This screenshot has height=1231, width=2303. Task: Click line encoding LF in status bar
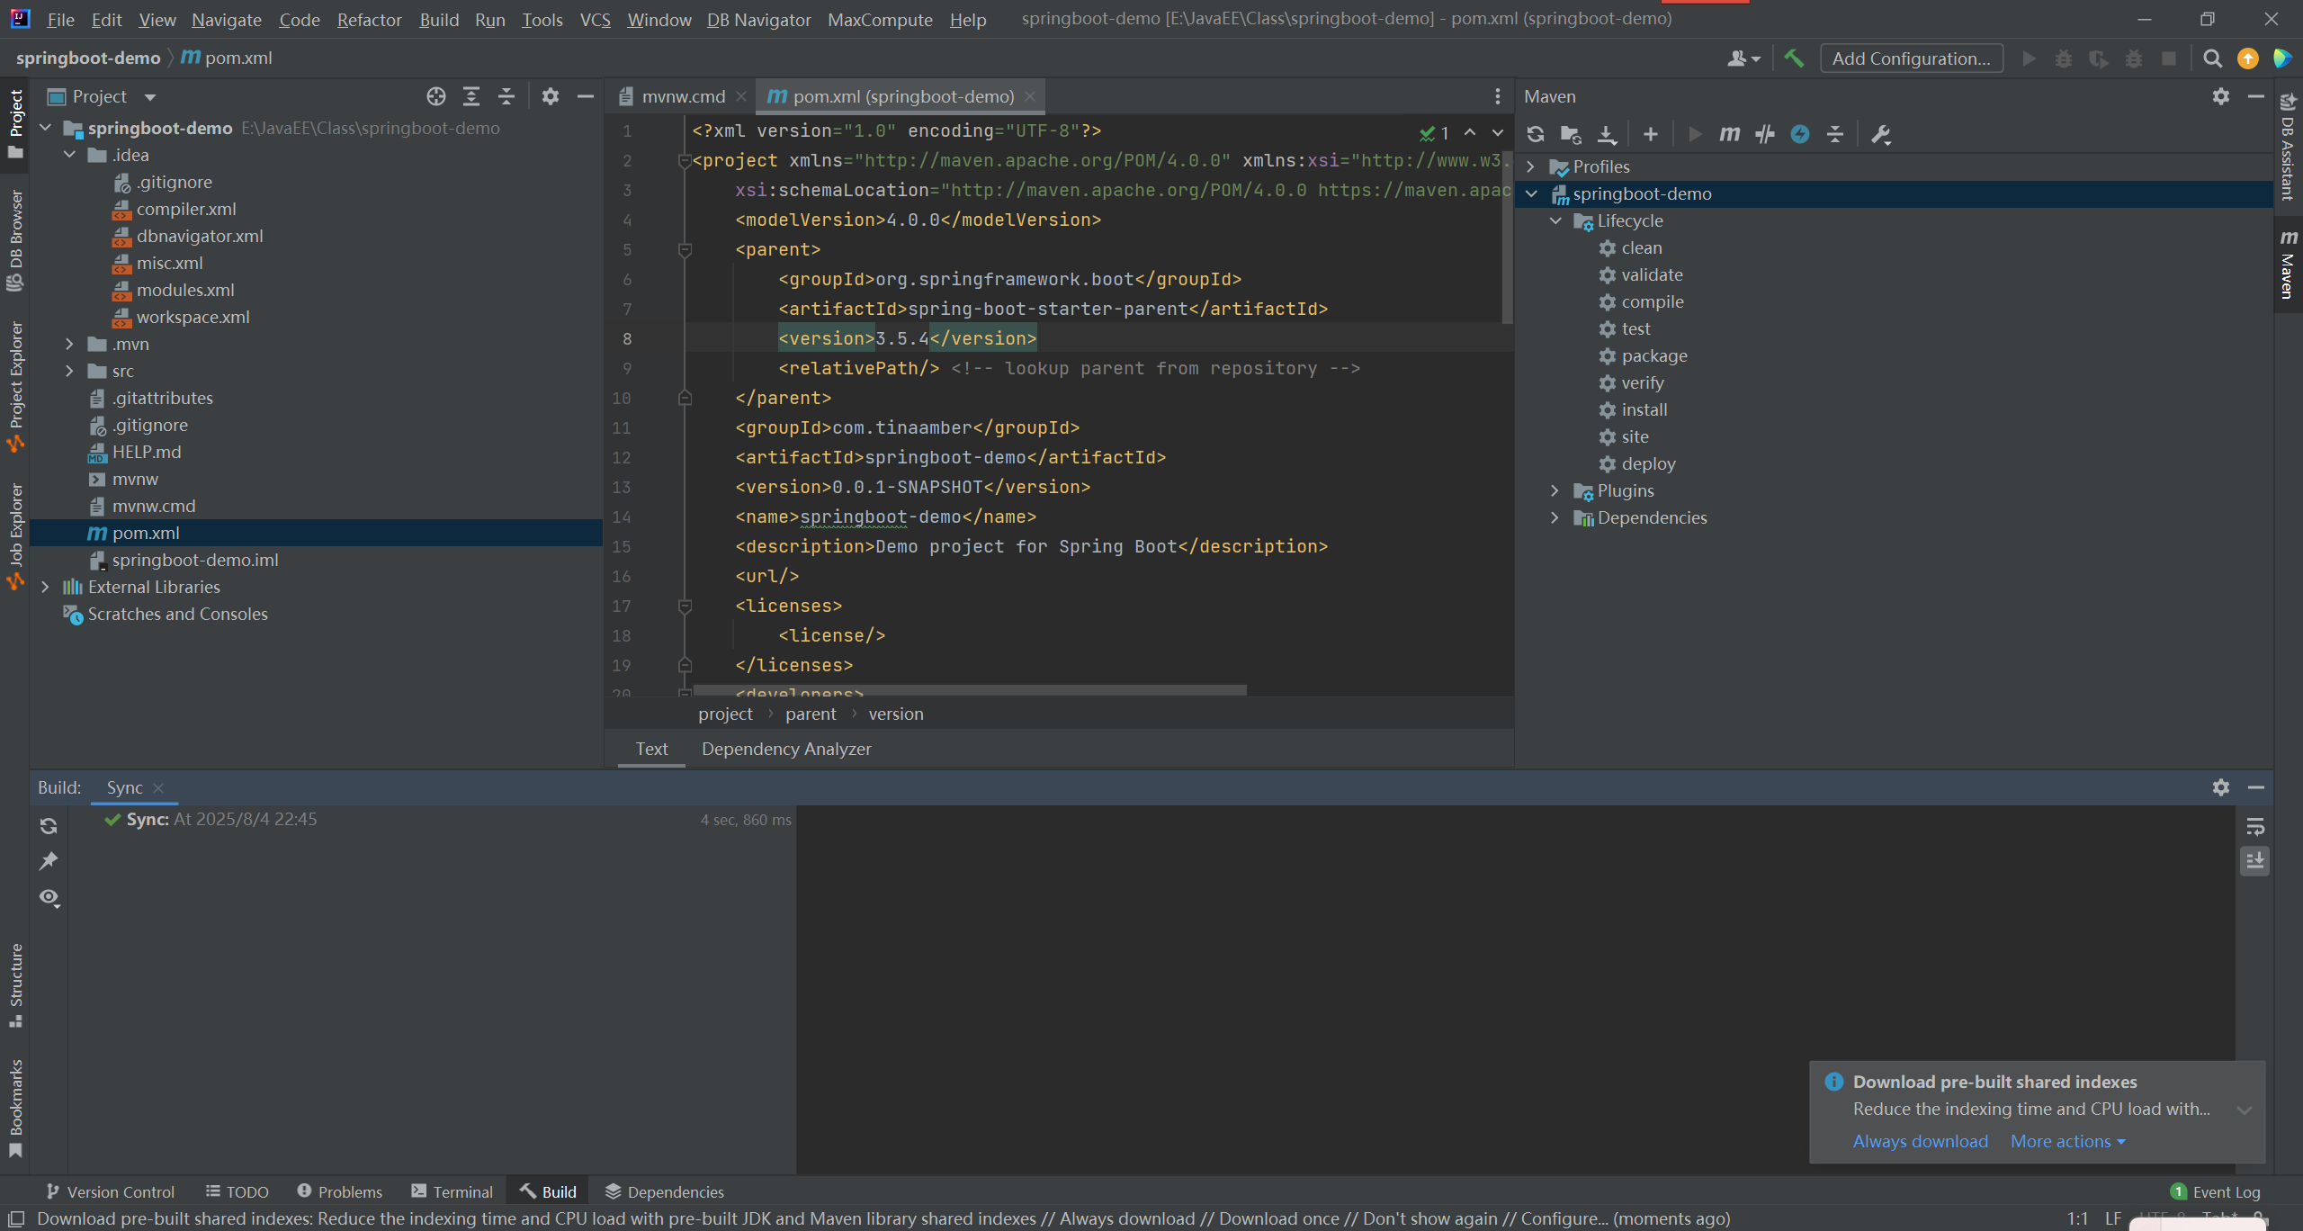point(2112,1218)
